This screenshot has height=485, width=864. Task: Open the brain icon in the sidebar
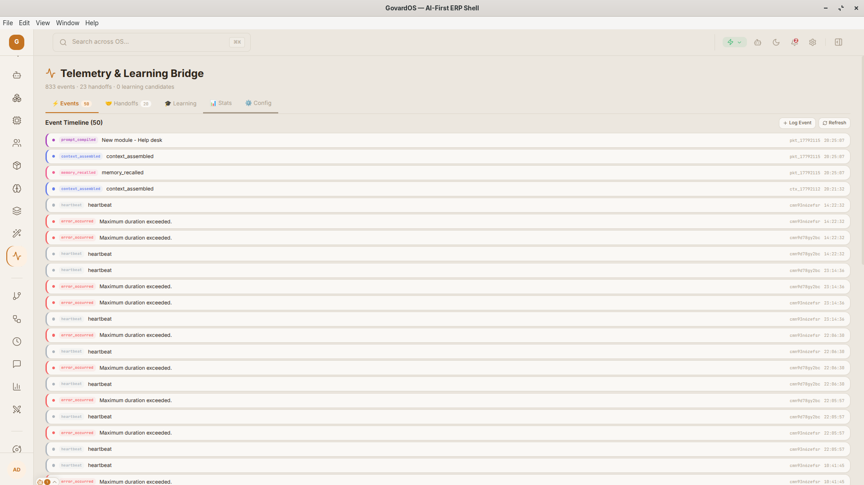coord(17,188)
